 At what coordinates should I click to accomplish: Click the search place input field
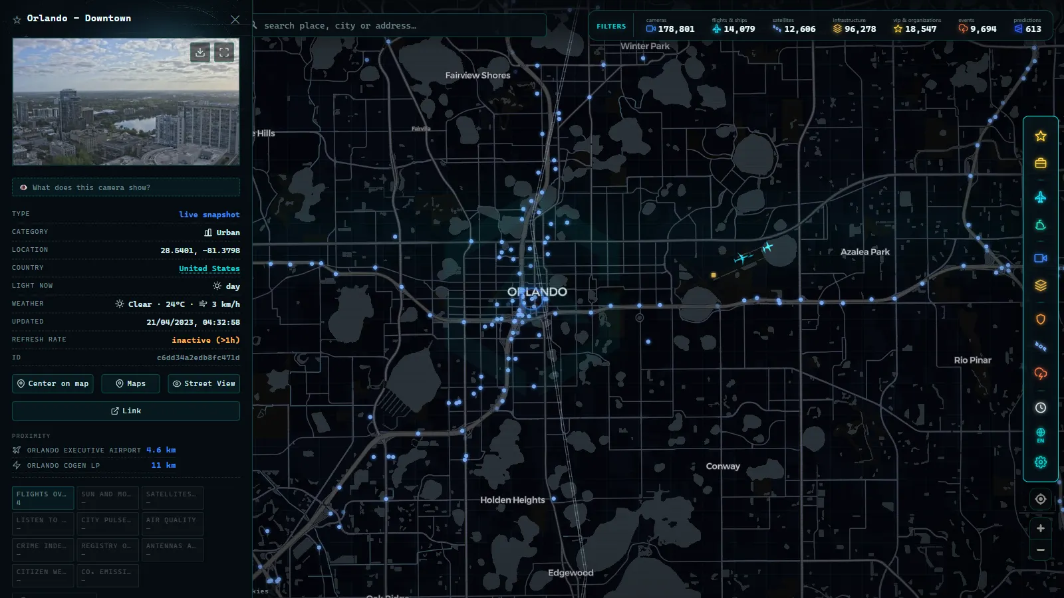click(399, 25)
